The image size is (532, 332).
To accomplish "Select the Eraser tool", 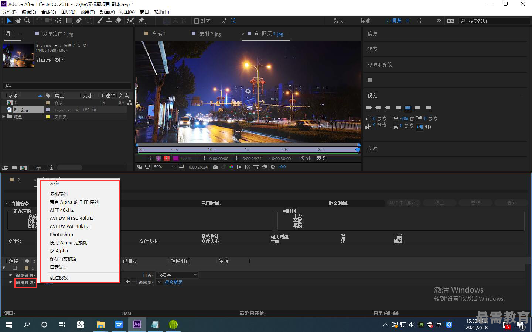I will coord(118,21).
